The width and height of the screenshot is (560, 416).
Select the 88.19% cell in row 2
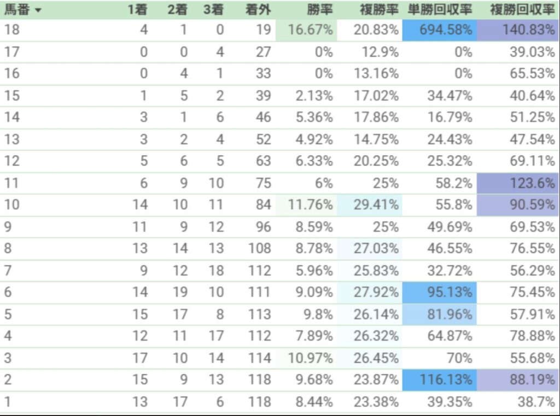point(518,380)
